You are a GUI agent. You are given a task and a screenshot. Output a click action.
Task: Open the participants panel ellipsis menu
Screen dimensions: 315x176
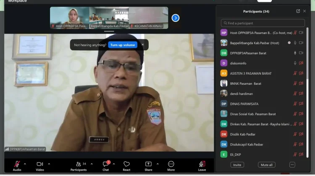coord(292,165)
